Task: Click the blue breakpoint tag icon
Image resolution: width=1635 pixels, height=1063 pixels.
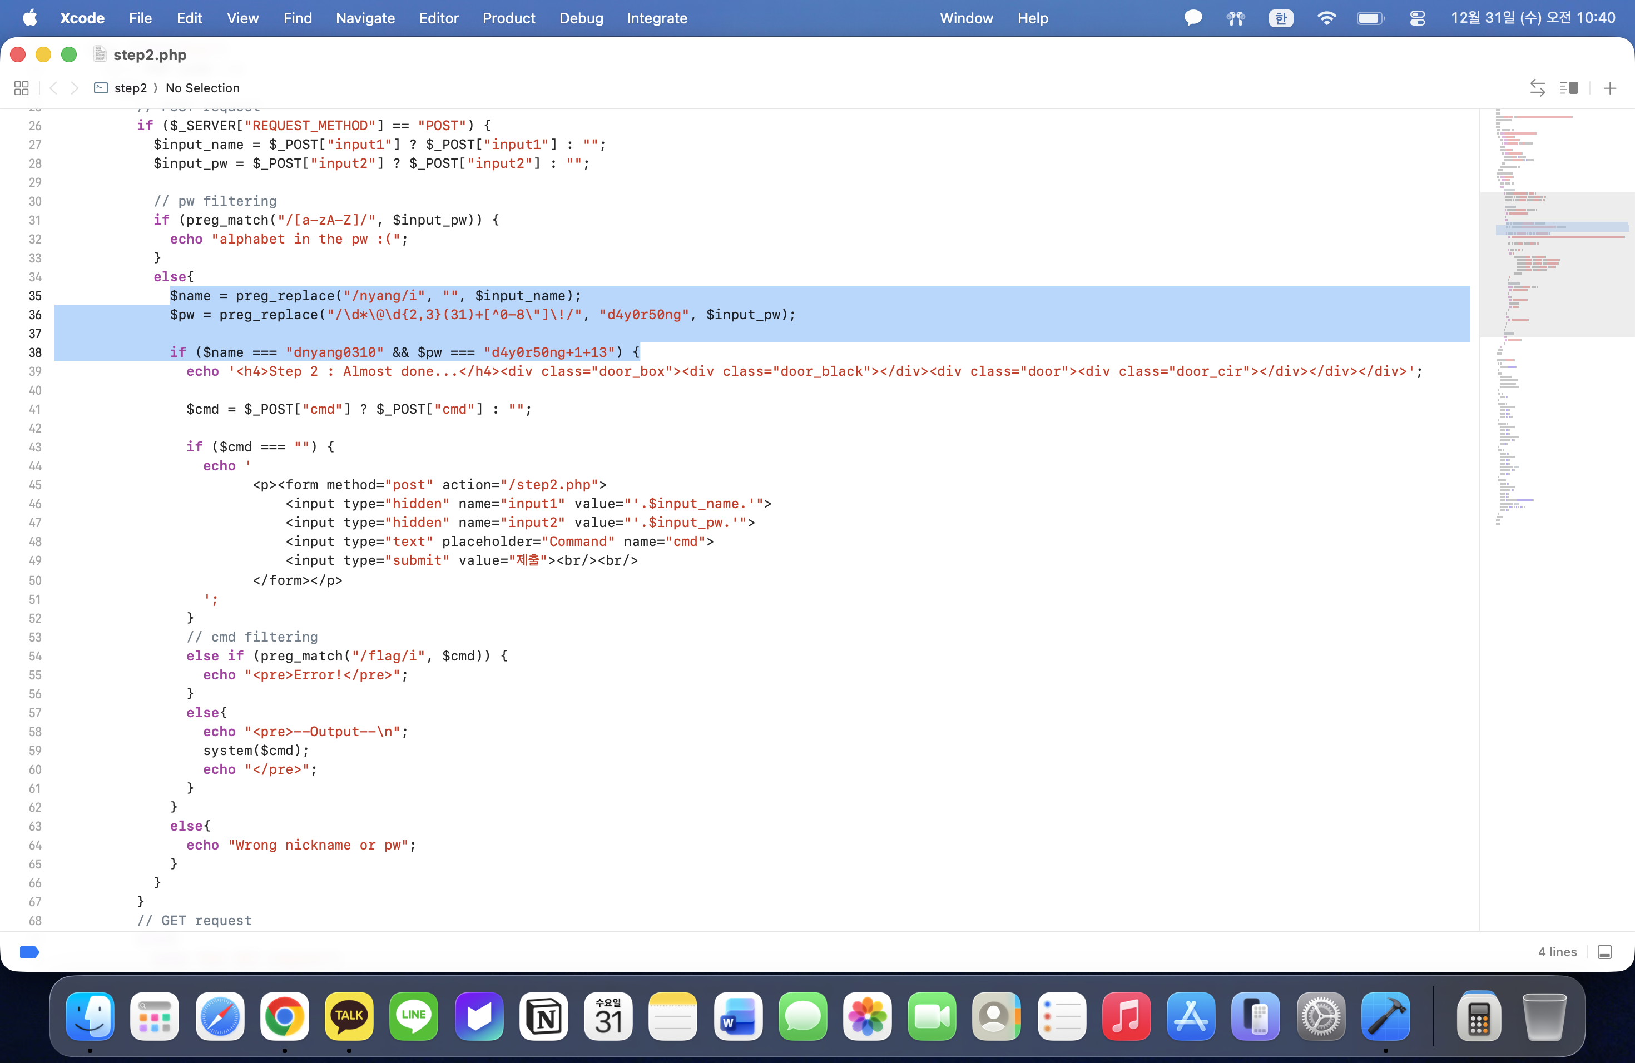Action: [x=29, y=952]
